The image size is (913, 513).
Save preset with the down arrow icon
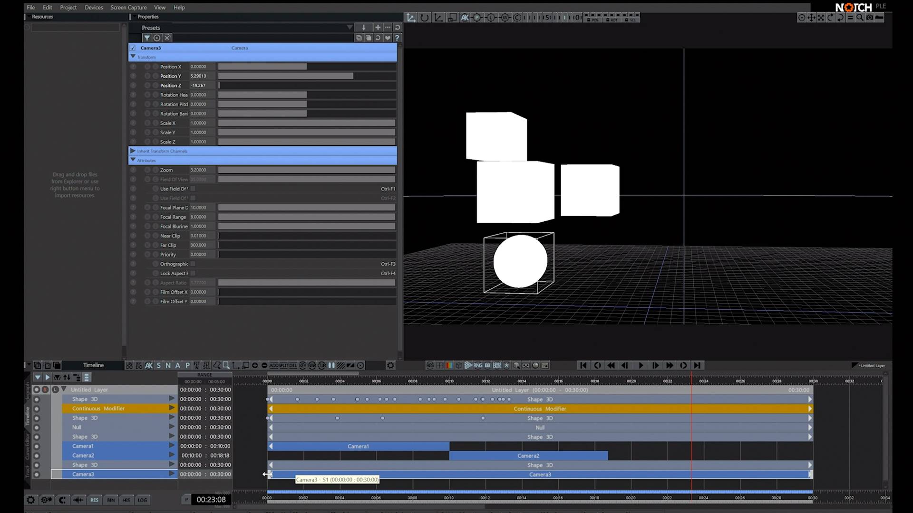364,28
